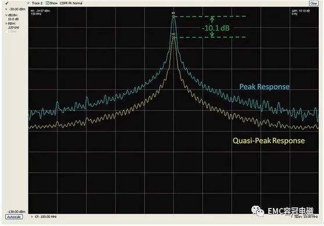Click the M1 marker readout text
This screenshot has height=226, width=324.
pyautogui.click(x=40, y=12)
